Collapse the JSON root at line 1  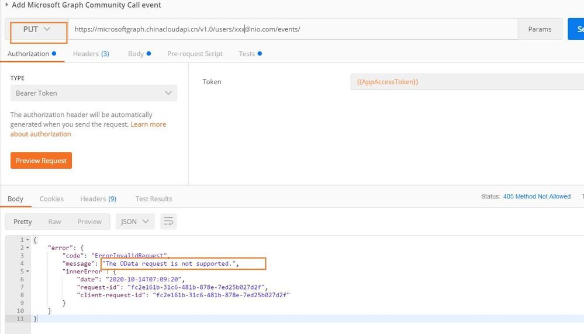27,240
